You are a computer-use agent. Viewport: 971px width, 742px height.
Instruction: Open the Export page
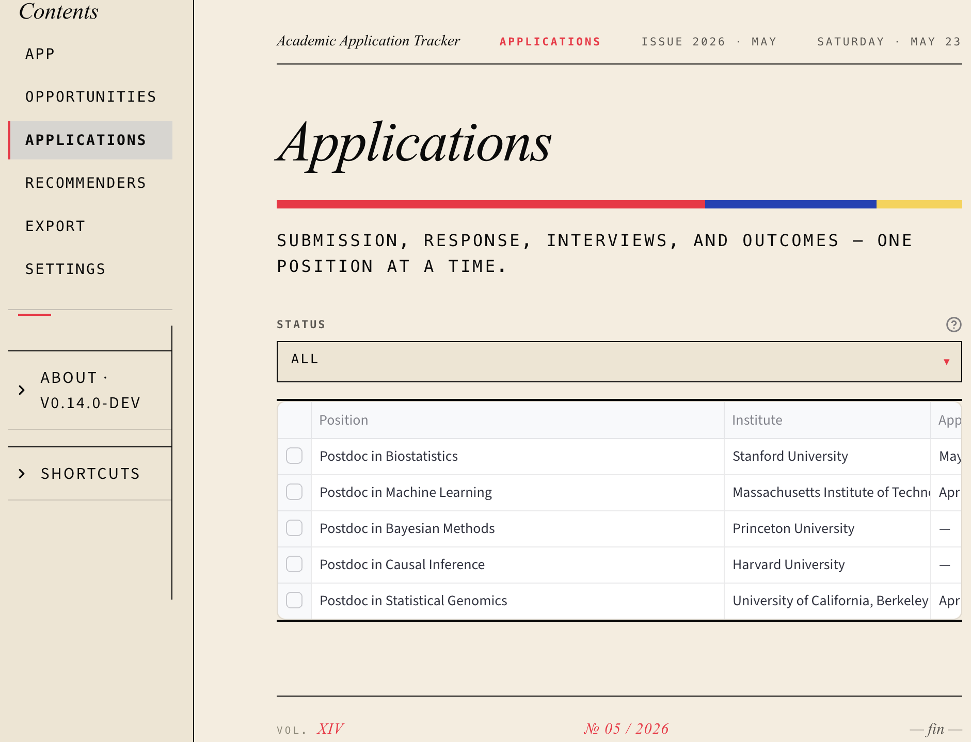click(90, 226)
